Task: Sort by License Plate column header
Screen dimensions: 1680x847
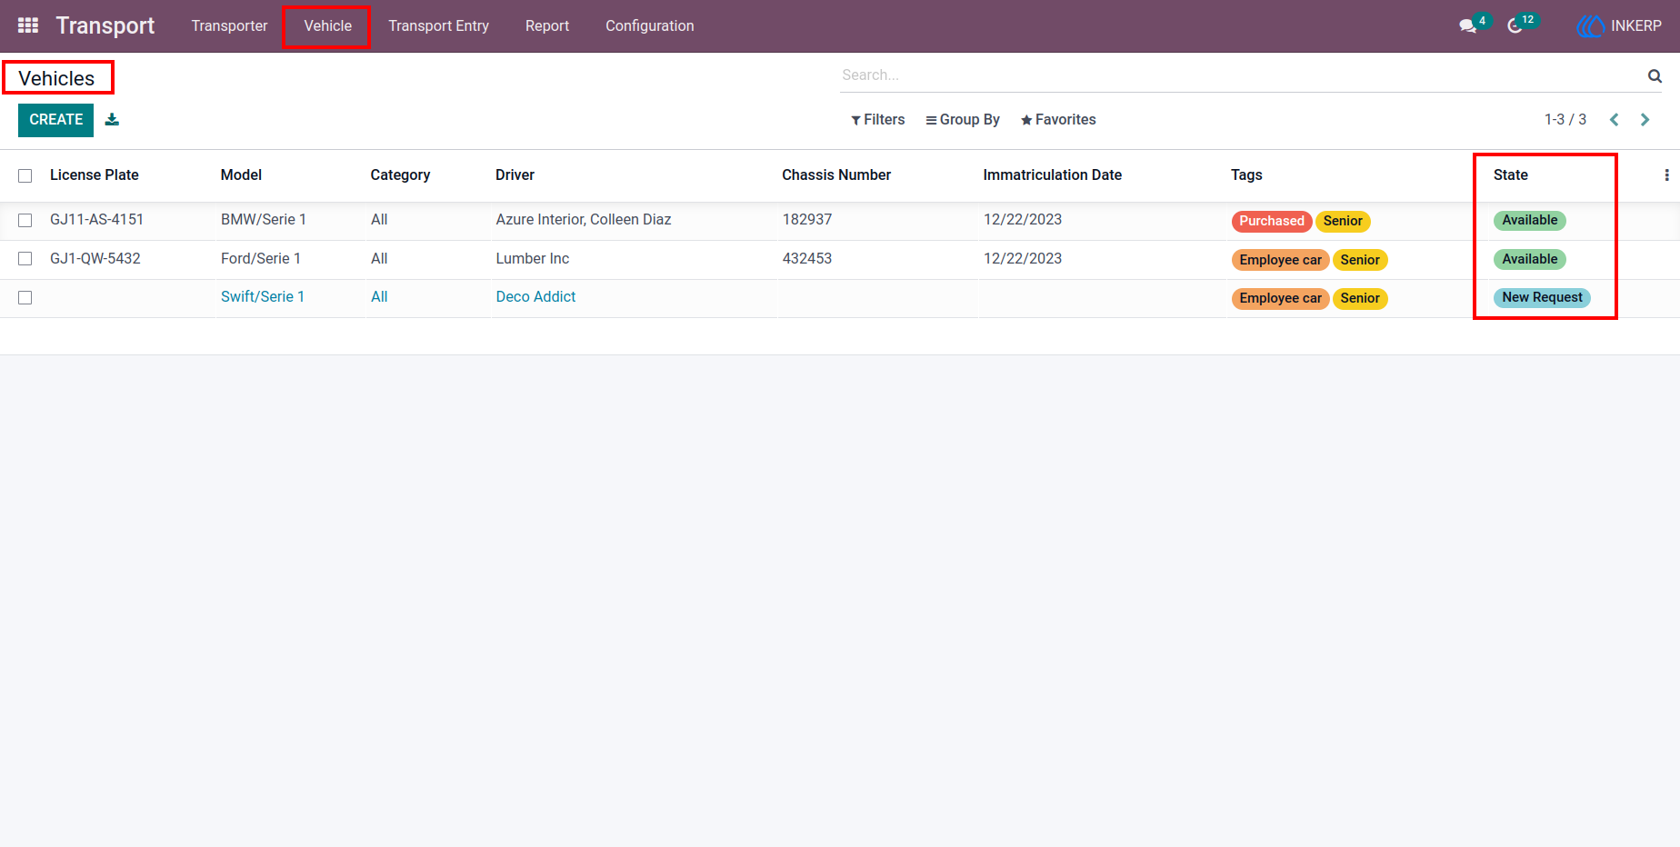Action: click(x=95, y=174)
